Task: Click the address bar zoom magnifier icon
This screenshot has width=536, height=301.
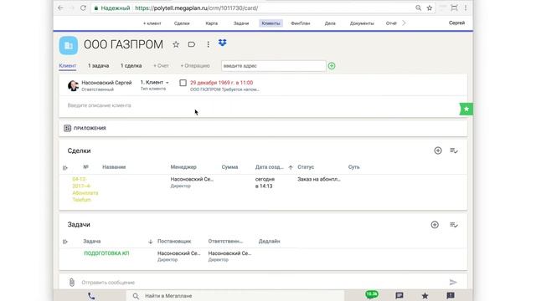Action: (418, 8)
